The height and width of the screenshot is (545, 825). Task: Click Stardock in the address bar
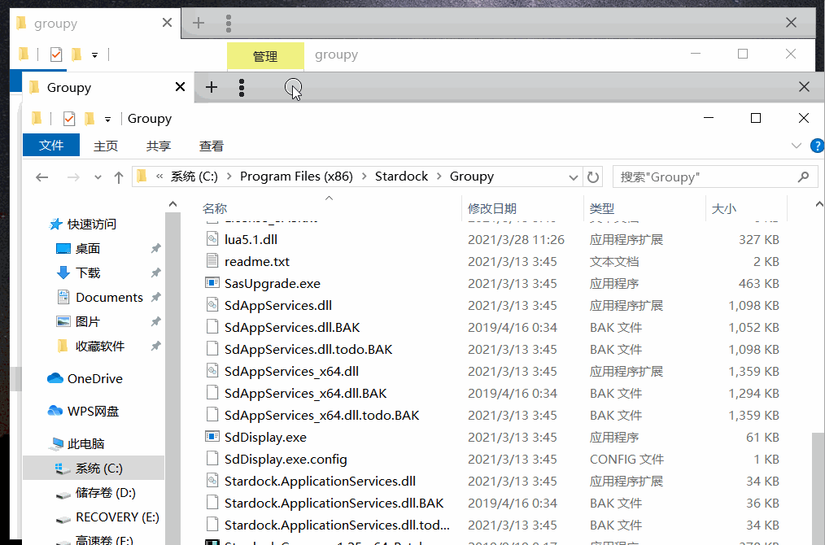click(x=401, y=177)
